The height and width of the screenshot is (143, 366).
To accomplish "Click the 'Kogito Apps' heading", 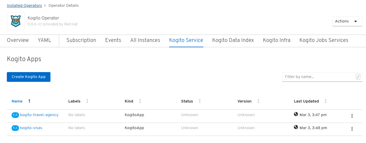I will coord(24,59).
